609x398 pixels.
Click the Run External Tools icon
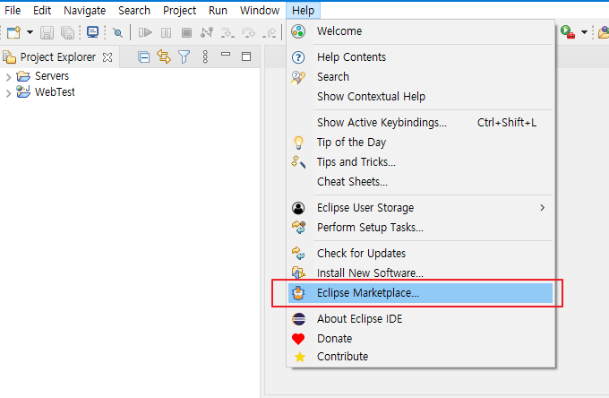[568, 32]
